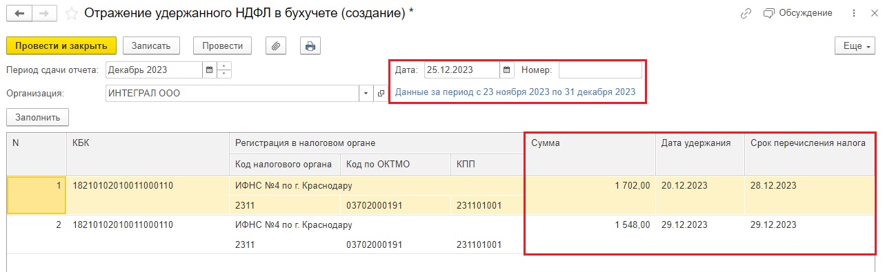Click tax code 2311 in row 1

(285, 205)
